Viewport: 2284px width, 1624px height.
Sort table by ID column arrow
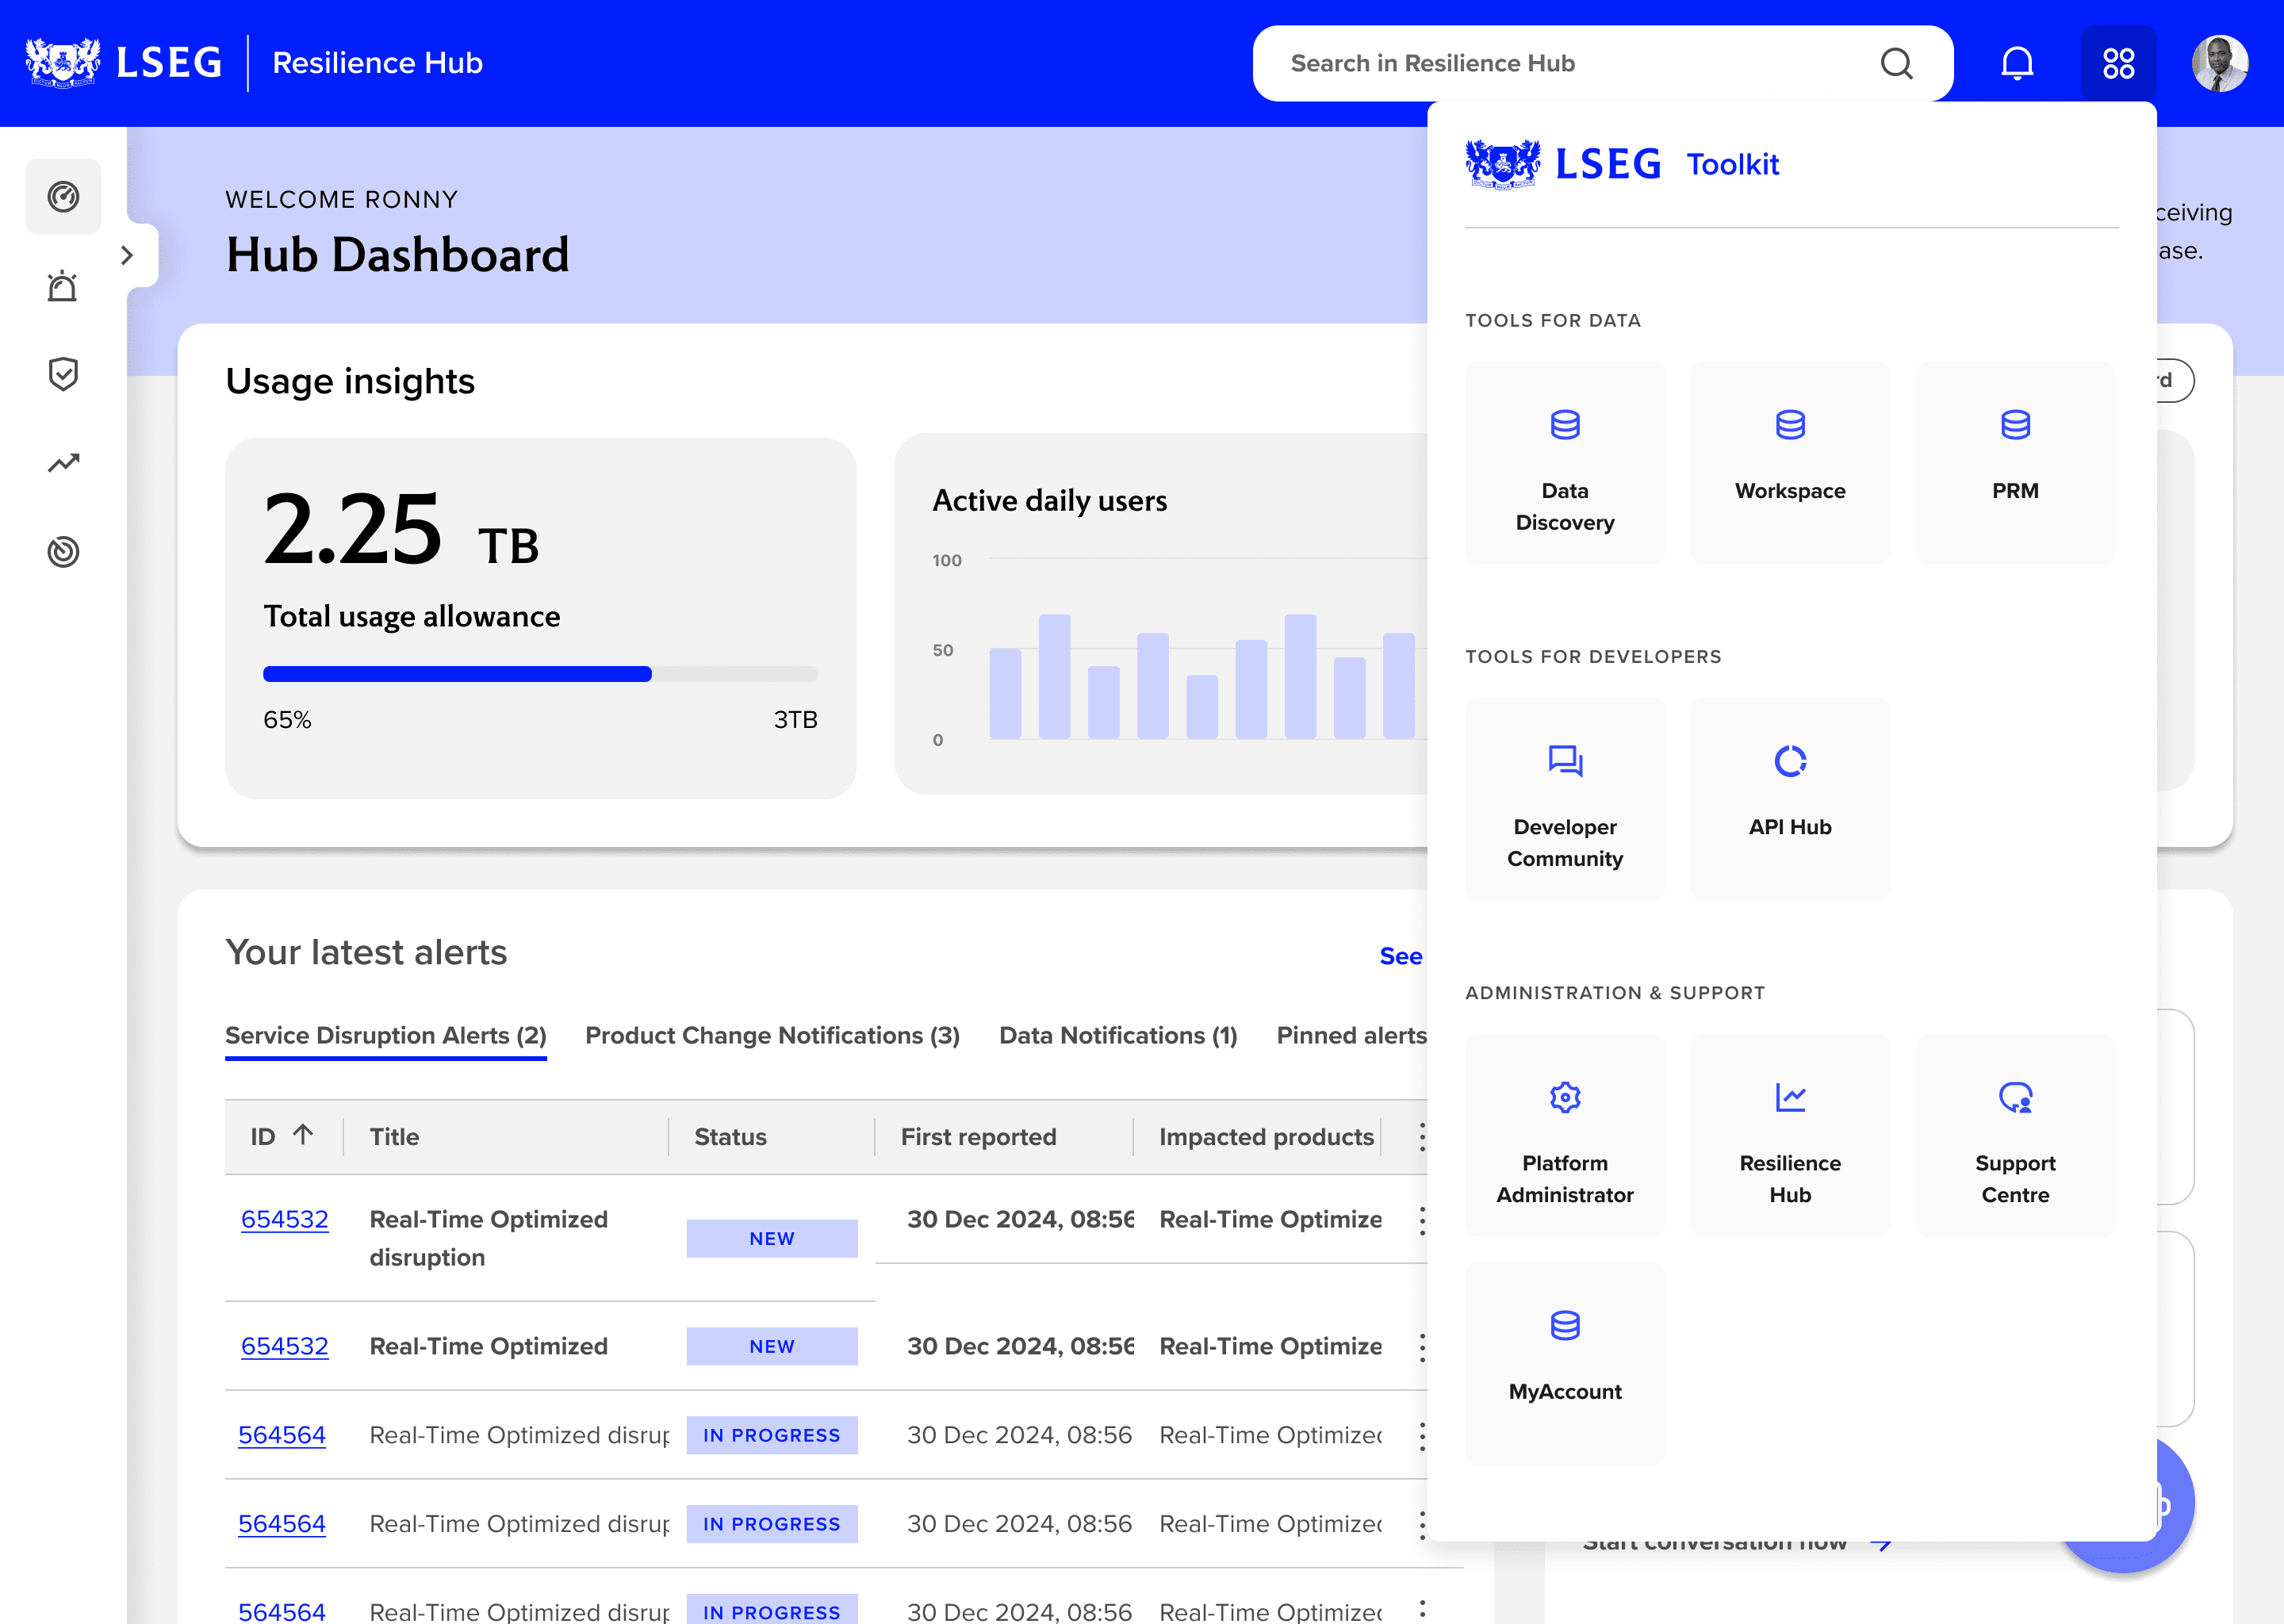click(303, 1134)
